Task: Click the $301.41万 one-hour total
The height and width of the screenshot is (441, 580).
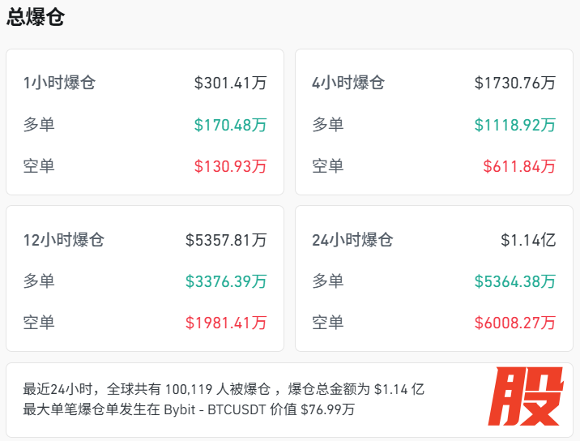Action: click(230, 83)
